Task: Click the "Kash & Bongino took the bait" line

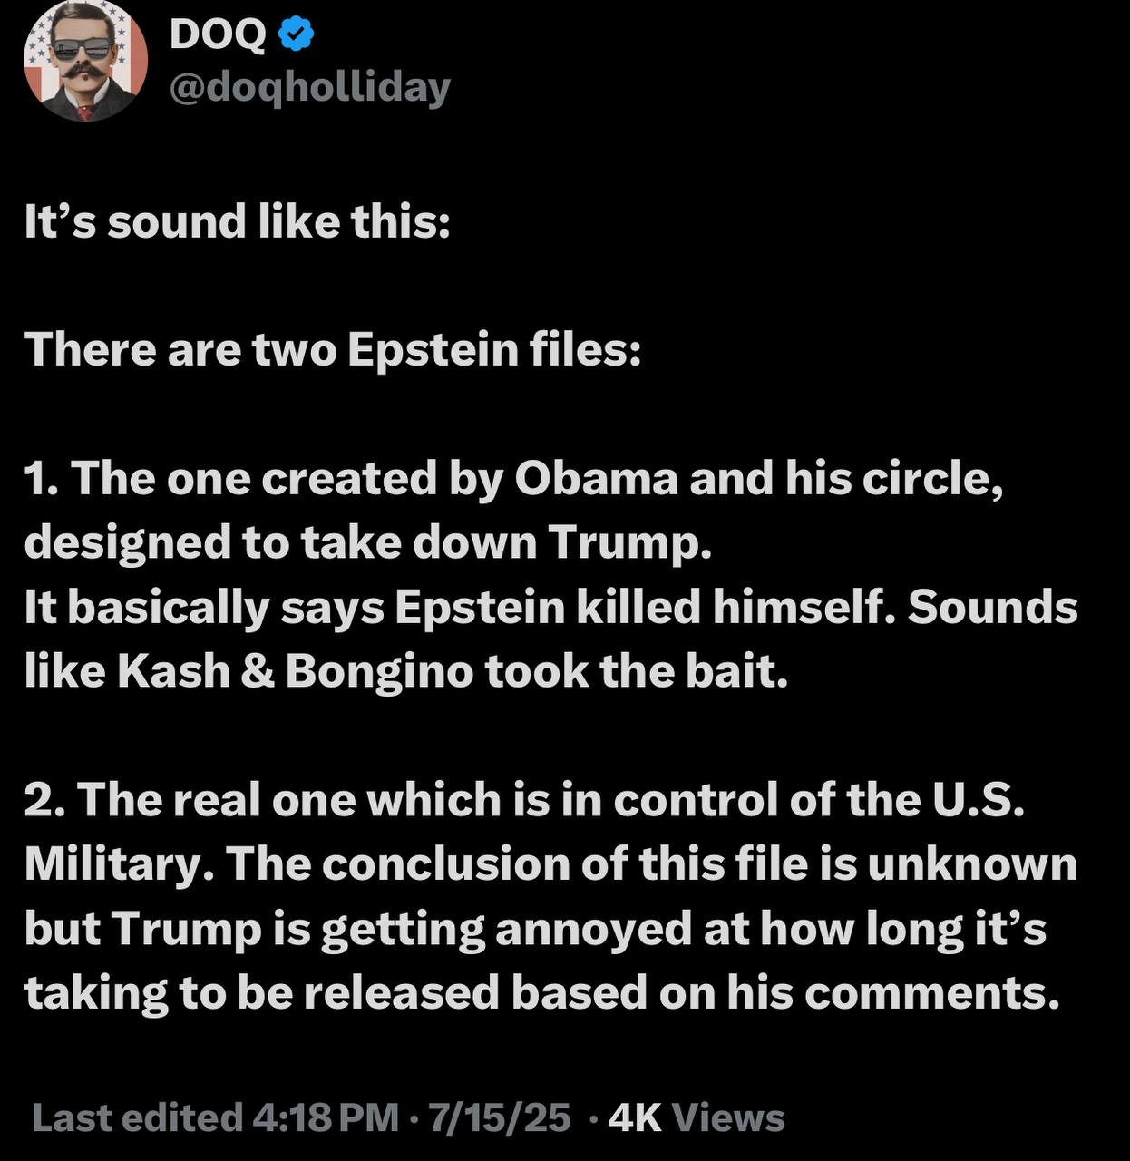Action: 407,672
